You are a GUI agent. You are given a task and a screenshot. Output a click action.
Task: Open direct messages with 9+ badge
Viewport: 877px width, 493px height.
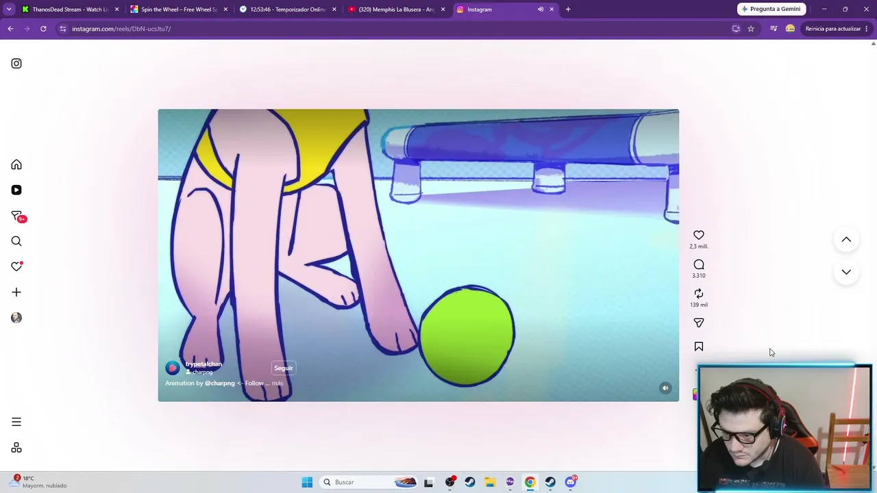[x=18, y=216]
